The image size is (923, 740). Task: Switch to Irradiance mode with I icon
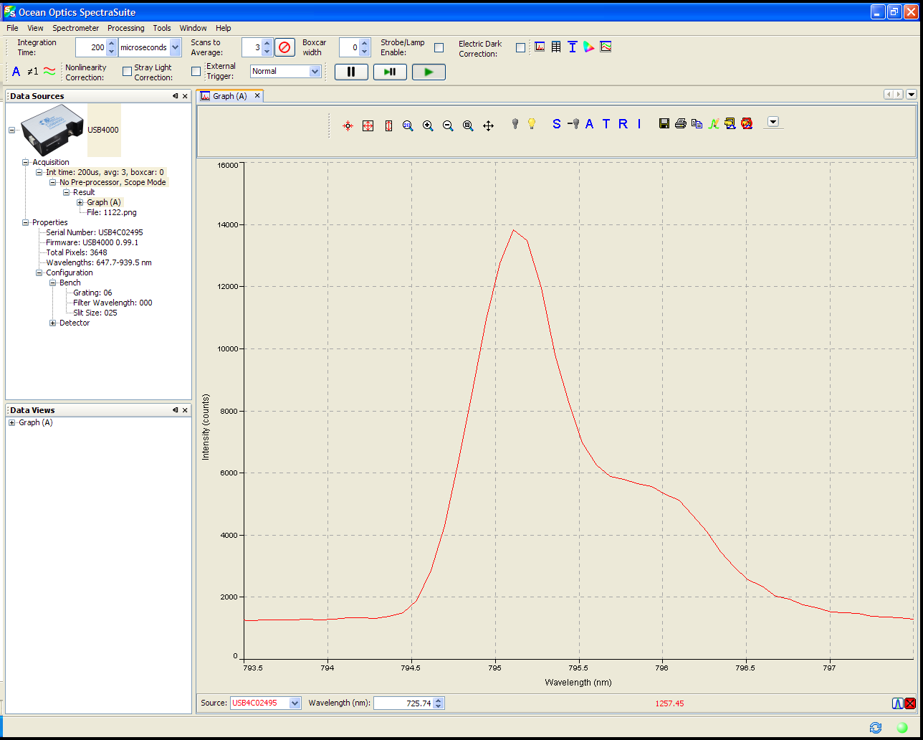click(639, 124)
